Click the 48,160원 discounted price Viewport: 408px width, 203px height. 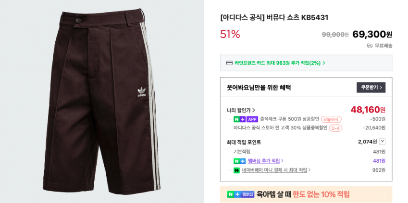coord(368,110)
